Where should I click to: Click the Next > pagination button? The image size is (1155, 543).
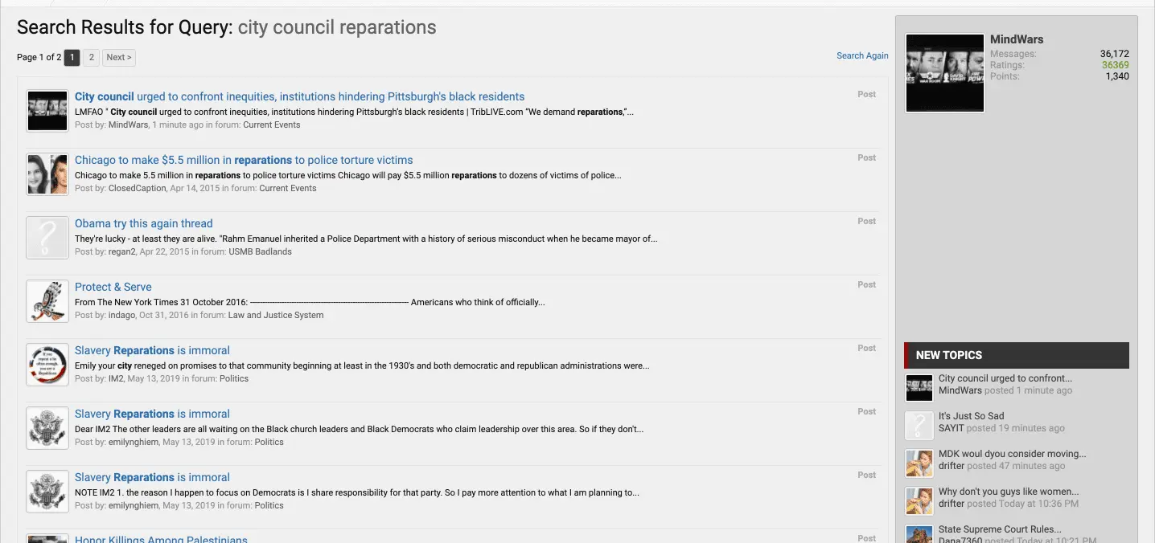pyautogui.click(x=118, y=57)
